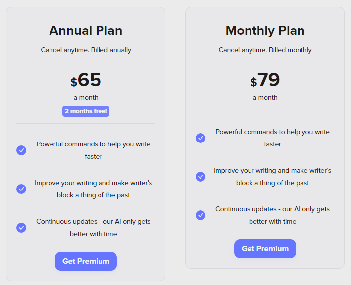Click the Annual Plan writer's block checkmark
351x285 pixels.
pyautogui.click(x=21, y=189)
